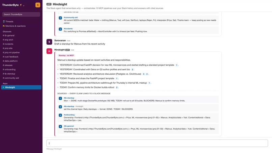Open #incidents source link above
The width and height of the screenshot is (272, 153).
click(68, 29)
